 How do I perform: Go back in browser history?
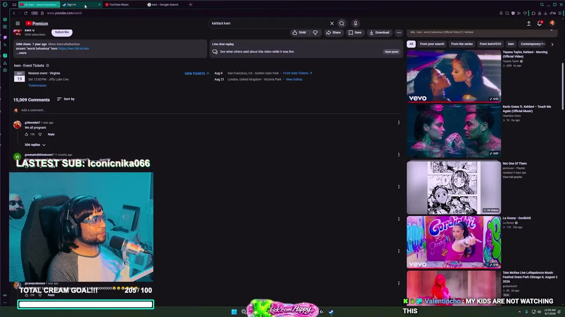coord(14,13)
